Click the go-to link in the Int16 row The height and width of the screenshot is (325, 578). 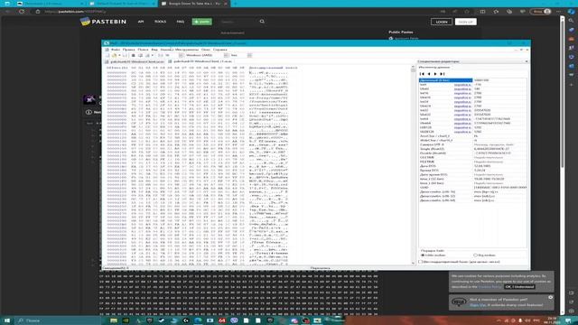pyautogui.click(x=462, y=93)
